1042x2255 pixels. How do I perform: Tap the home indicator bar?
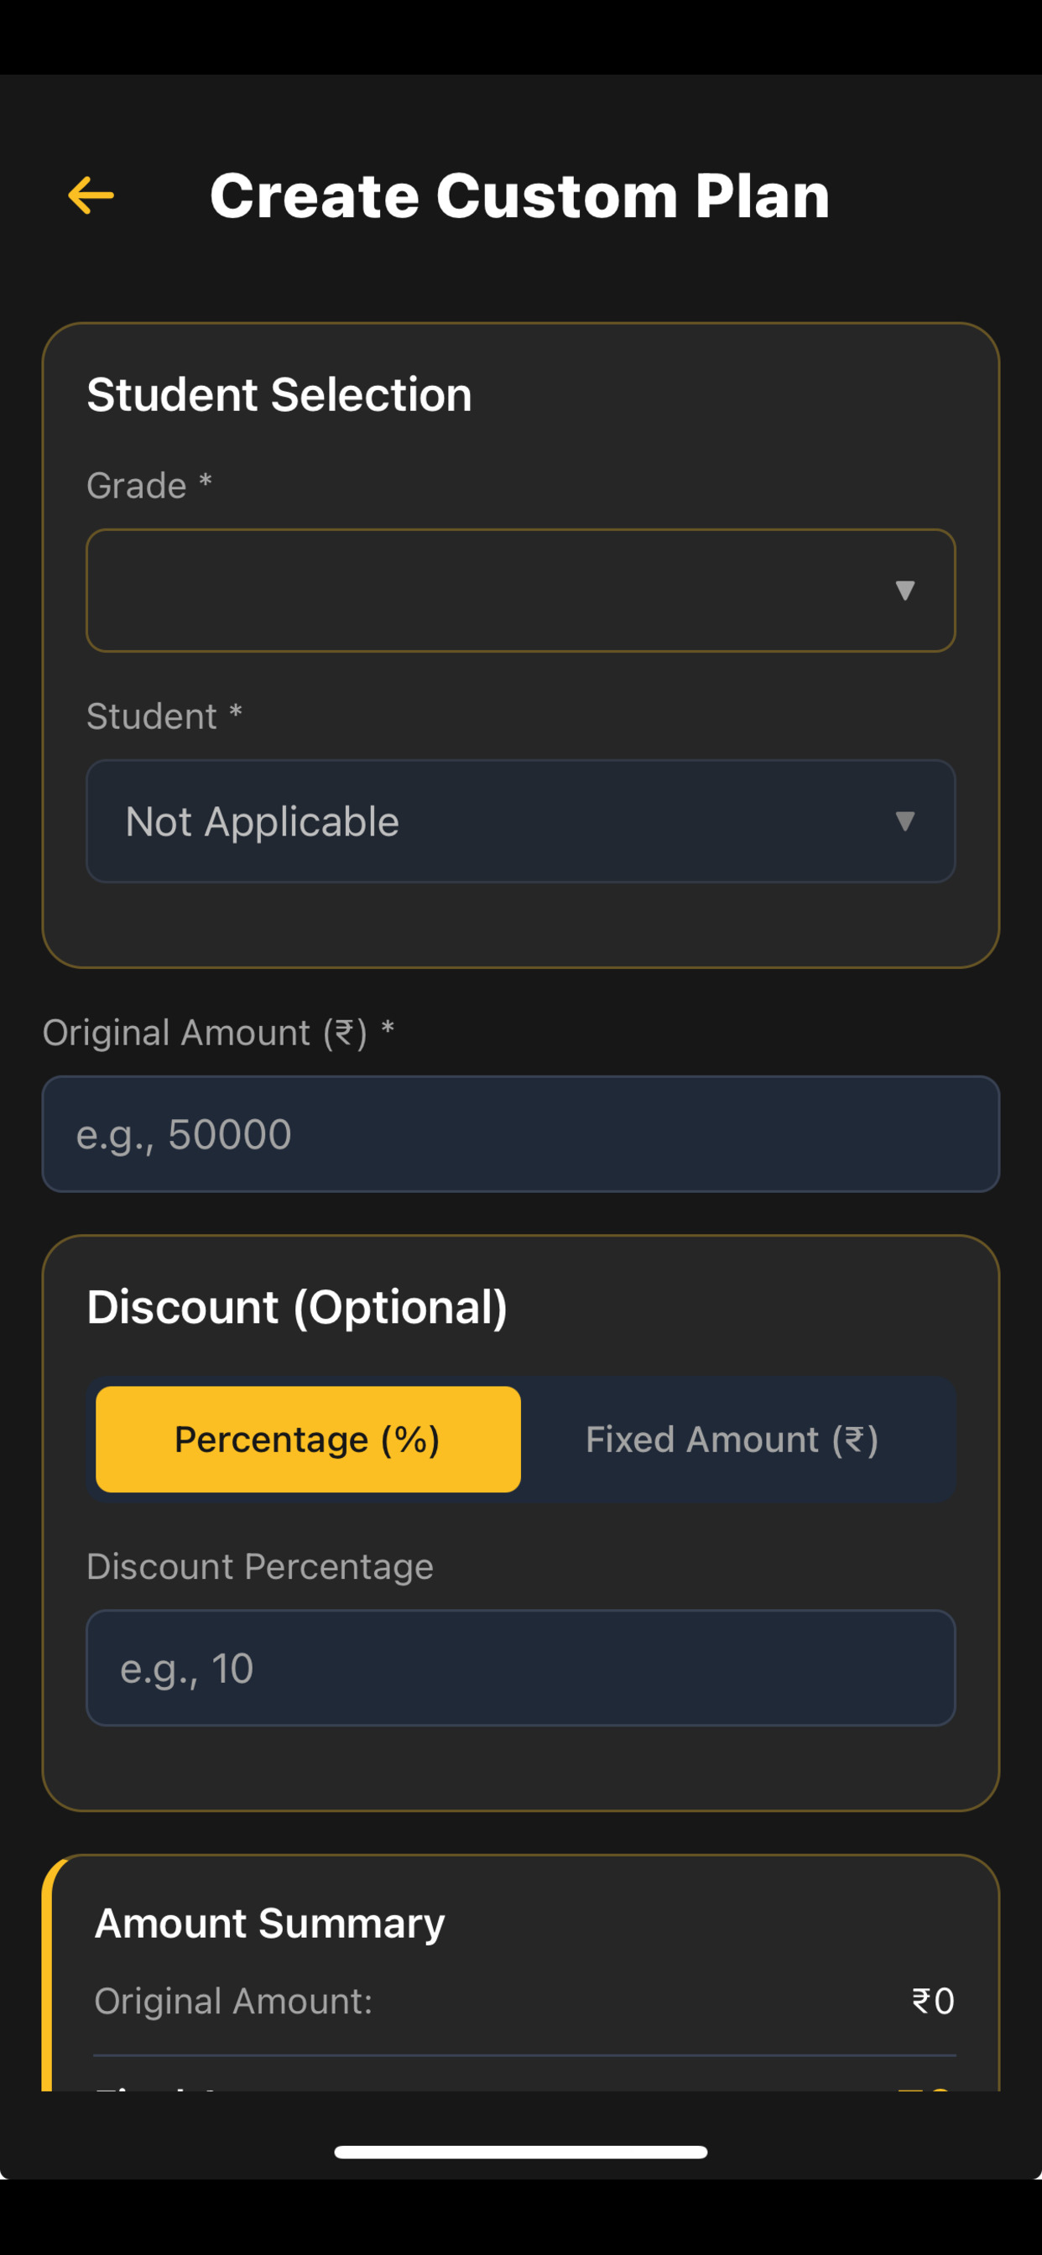pyautogui.click(x=521, y=2152)
